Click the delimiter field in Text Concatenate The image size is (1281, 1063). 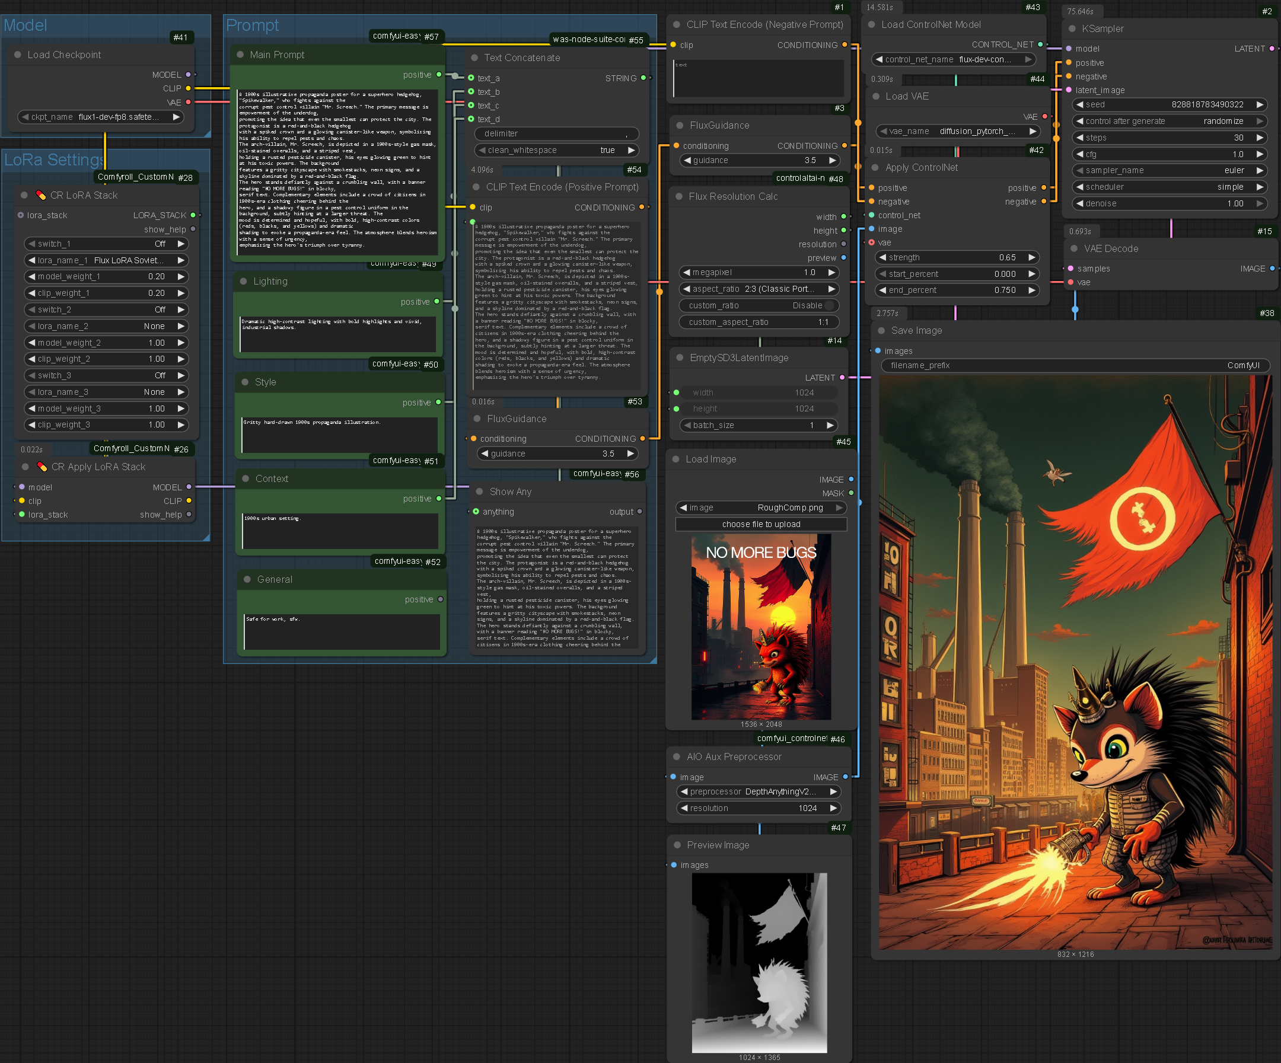557,134
